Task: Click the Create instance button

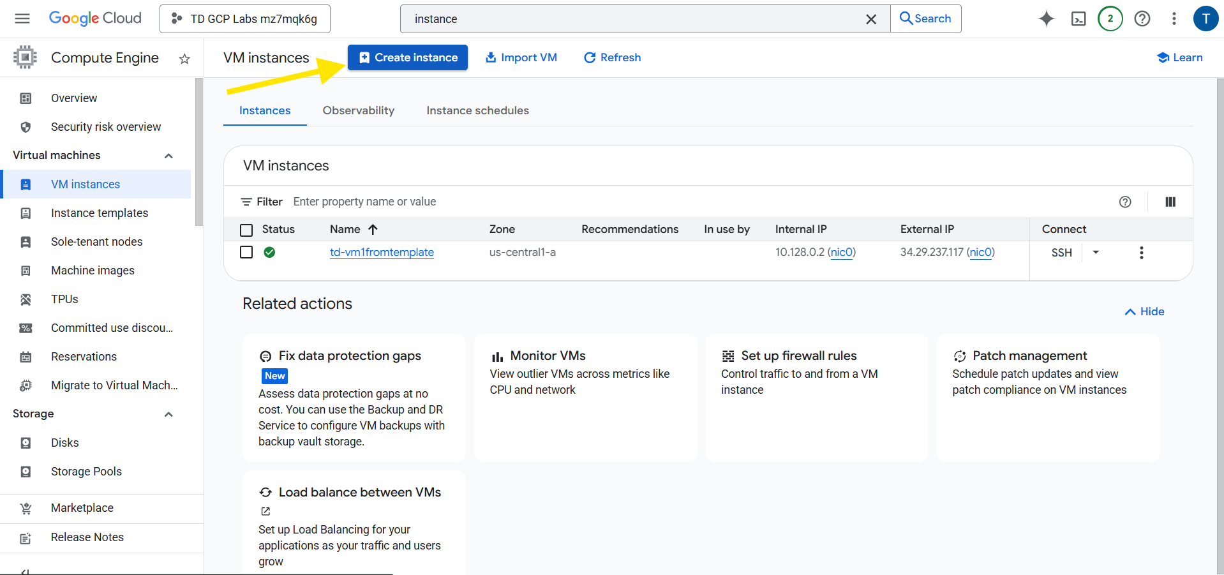Action: click(x=408, y=57)
